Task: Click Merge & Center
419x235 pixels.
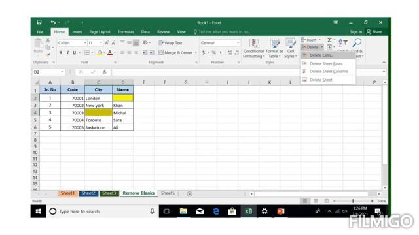Action: coord(175,53)
